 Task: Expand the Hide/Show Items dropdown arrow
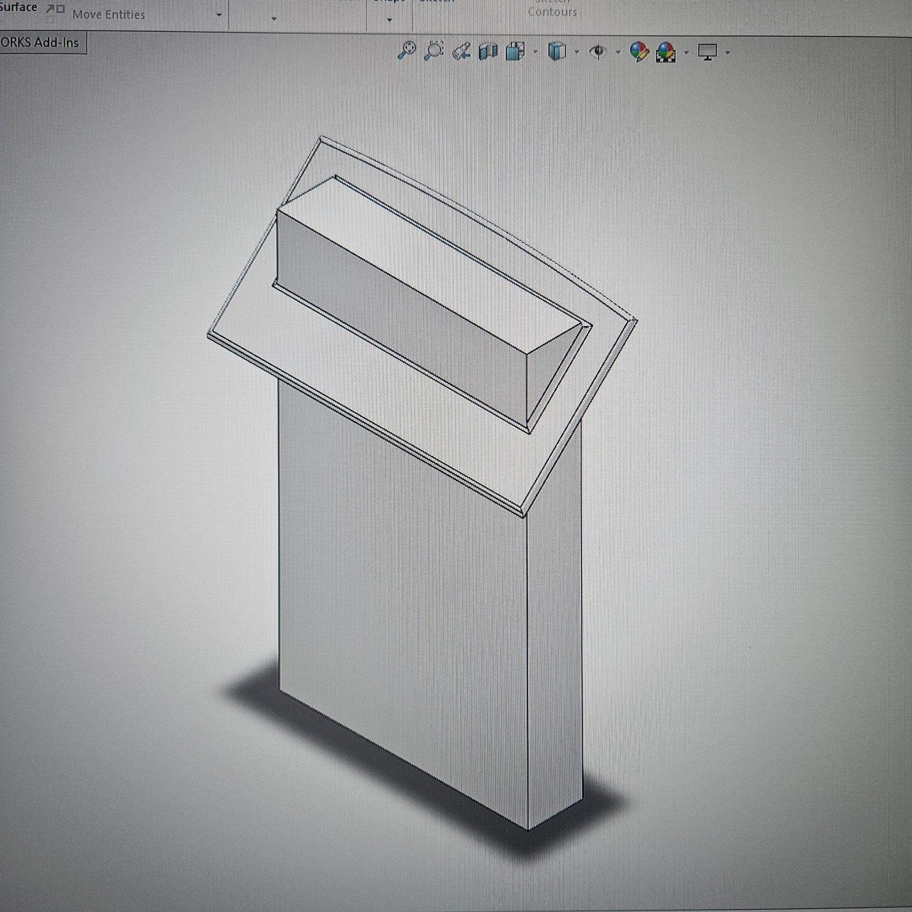[618, 52]
